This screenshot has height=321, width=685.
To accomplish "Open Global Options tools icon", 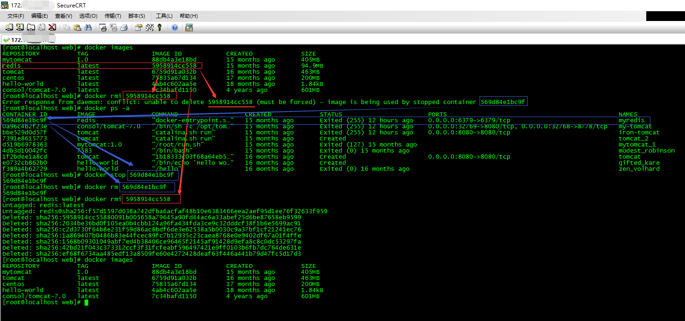I will click(x=149, y=28).
